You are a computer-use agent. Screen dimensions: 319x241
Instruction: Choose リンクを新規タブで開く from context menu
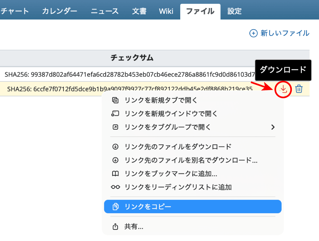161,100
